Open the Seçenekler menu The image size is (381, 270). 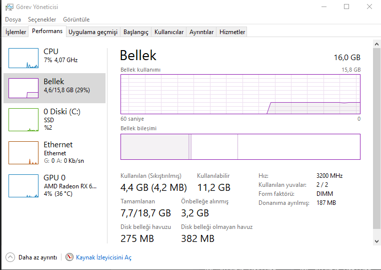[x=42, y=20]
